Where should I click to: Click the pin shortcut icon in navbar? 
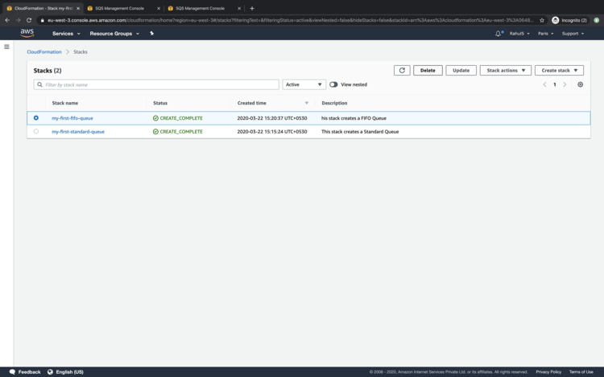151,34
